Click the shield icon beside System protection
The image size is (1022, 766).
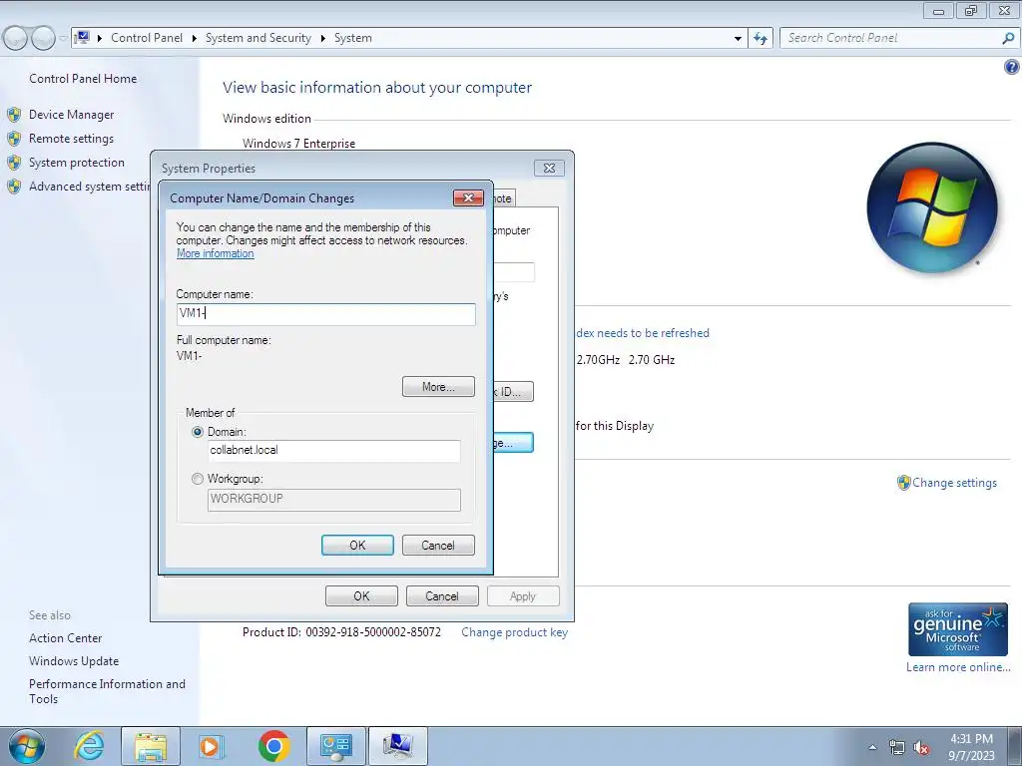point(14,163)
